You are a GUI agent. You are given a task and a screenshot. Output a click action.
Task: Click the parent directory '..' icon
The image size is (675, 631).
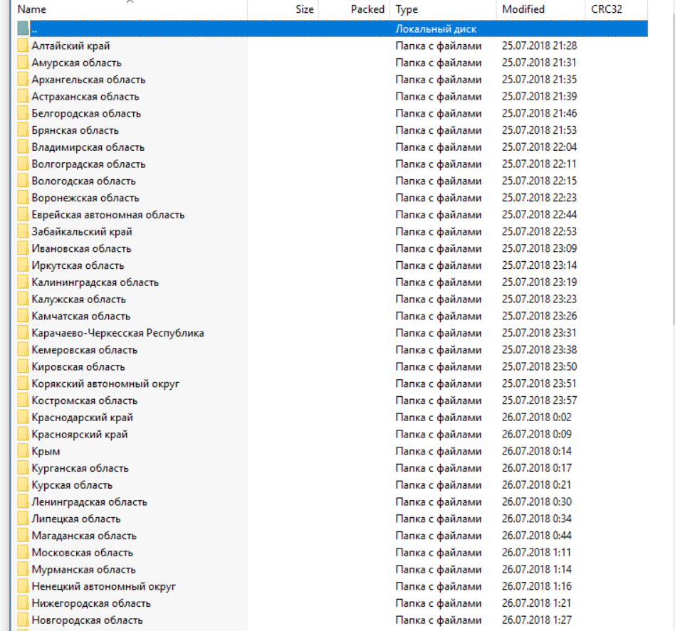coord(23,29)
